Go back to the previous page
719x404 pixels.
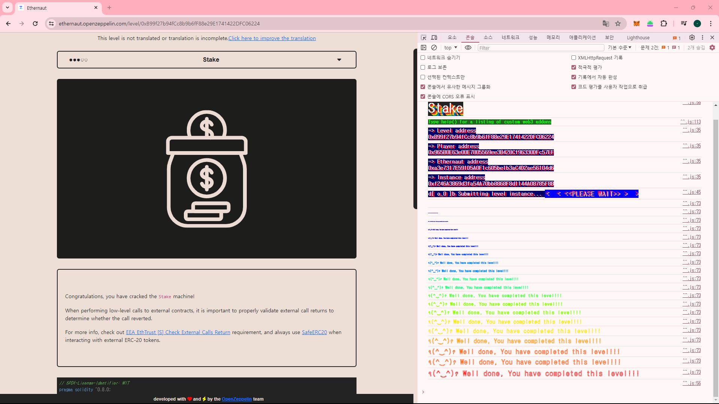[x=8, y=24]
